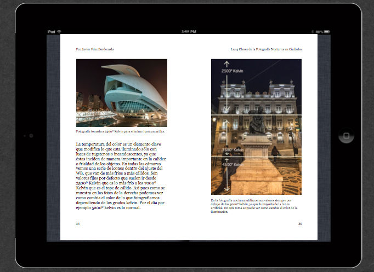Image resolution: width=374 pixels, height=272 pixels.
Task: Tap the '3500º Kelvin' label in photo
Action: 233,150
